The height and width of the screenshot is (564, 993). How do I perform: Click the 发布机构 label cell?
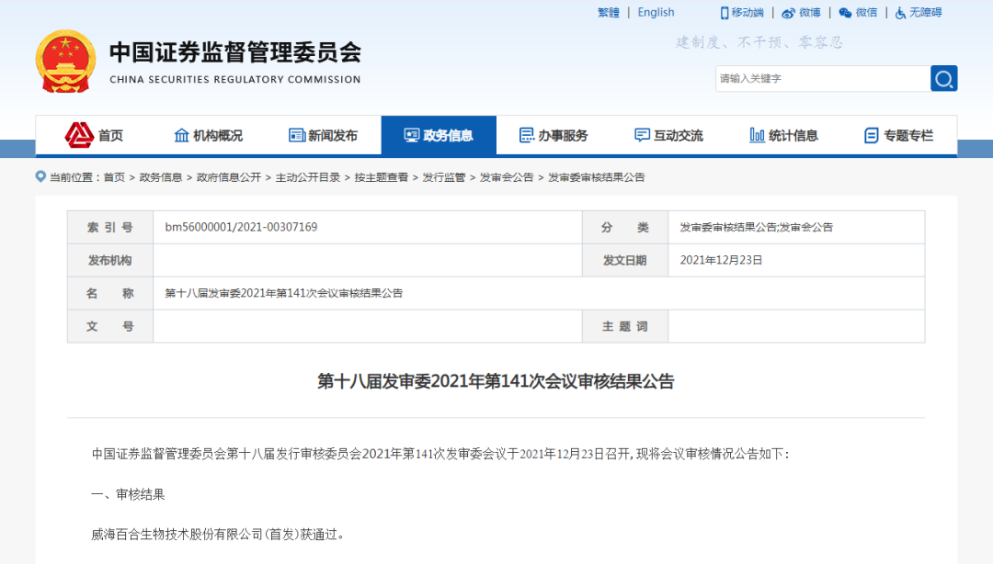coord(110,260)
